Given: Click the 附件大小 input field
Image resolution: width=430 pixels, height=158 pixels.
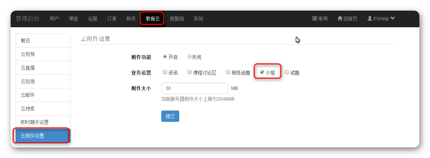Looking at the screenshot, I should (x=194, y=88).
